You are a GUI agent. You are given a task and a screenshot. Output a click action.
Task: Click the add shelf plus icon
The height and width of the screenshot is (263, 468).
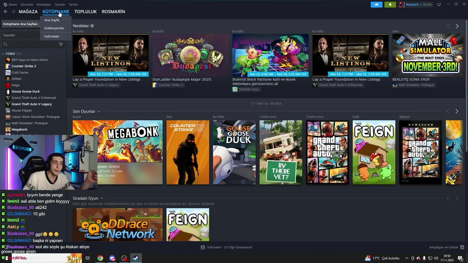pyautogui.click(x=253, y=103)
